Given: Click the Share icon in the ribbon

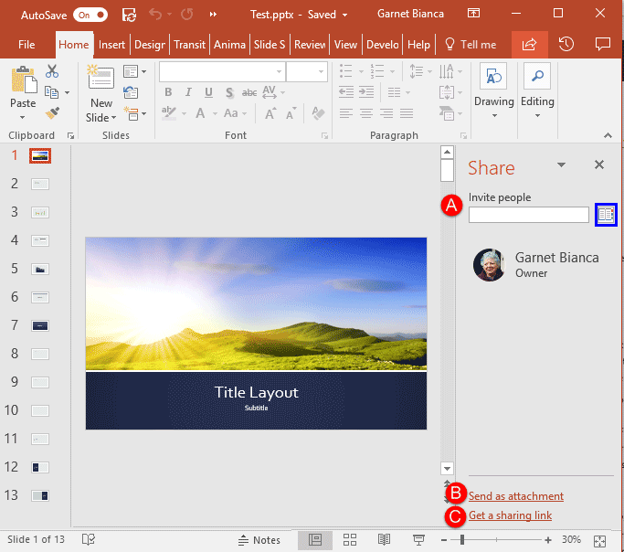Looking at the screenshot, I should 528,44.
